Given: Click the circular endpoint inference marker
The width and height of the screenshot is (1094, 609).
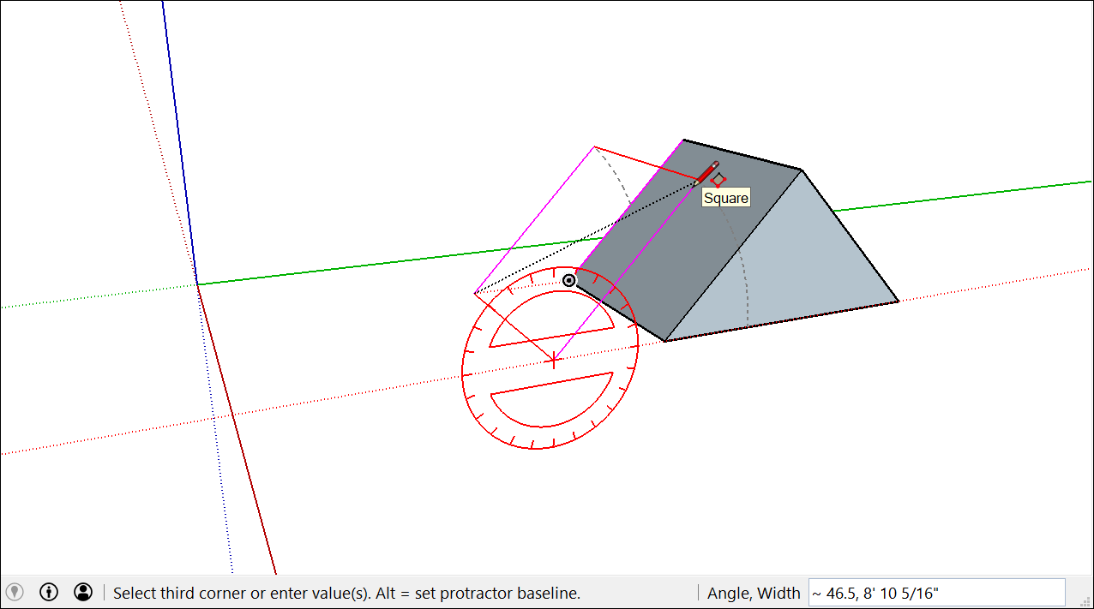Looking at the screenshot, I should click(569, 280).
